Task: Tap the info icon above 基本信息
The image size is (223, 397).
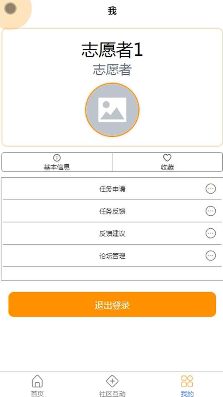Action: pos(57,158)
